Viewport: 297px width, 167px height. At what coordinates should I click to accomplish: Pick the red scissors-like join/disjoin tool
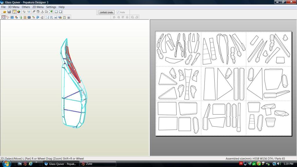coord(8,17)
